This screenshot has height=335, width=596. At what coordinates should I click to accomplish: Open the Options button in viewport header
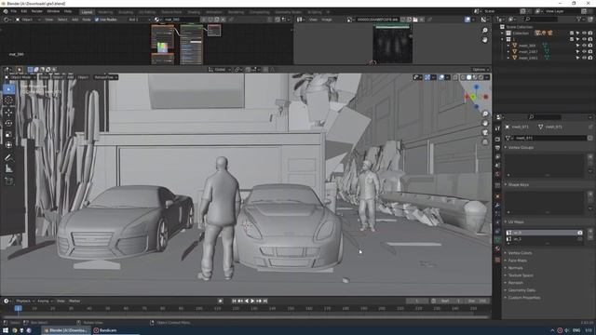click(x=481, y=70)
